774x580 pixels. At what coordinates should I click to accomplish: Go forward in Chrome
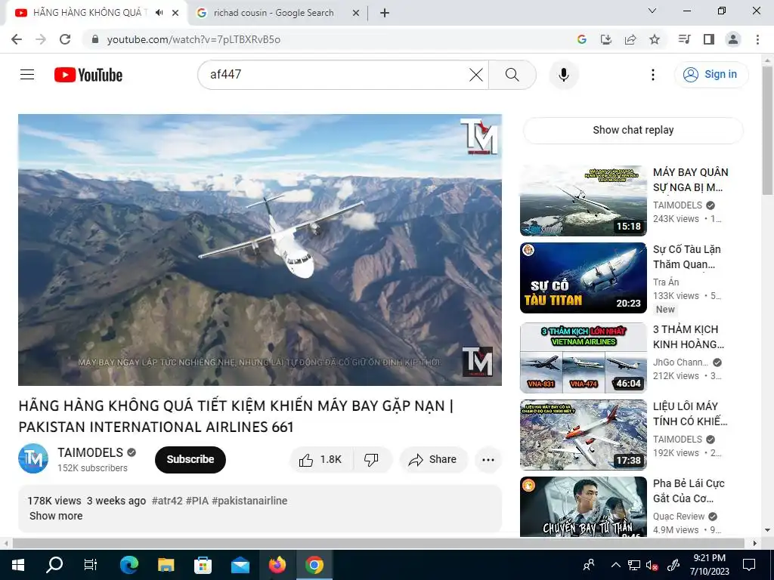(41, 39)
